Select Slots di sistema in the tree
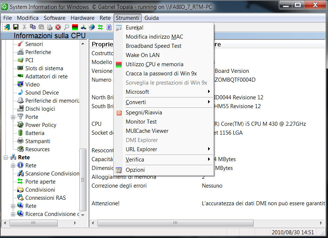This screenshot has width=328, height=238. coord(44,68)
